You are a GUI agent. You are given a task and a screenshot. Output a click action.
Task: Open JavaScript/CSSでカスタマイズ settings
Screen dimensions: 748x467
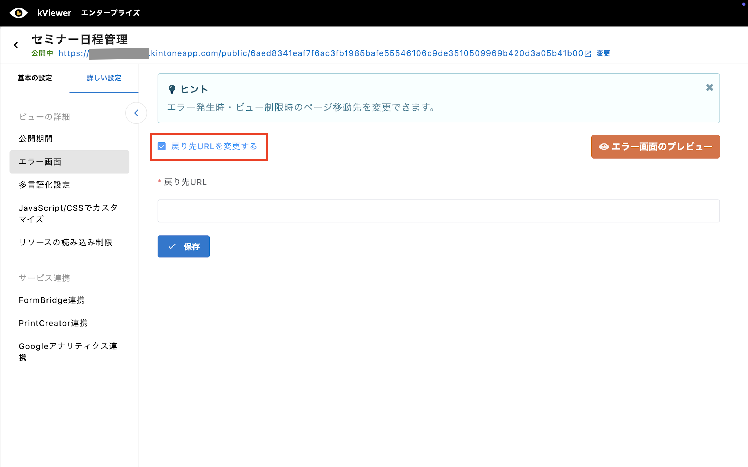68,214
